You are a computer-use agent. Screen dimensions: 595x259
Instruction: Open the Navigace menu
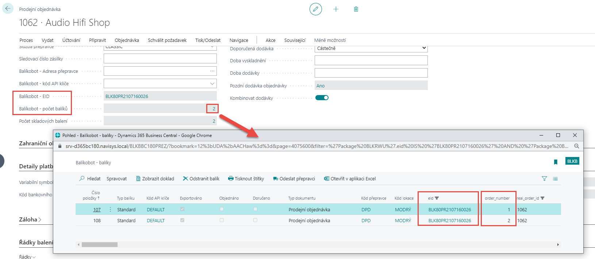[239, 40]
